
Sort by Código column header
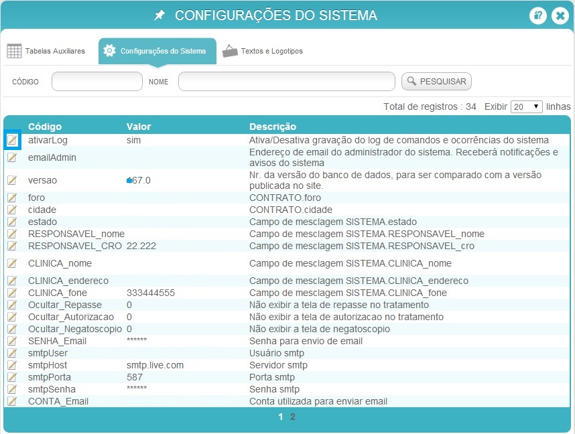coord(45,127)
